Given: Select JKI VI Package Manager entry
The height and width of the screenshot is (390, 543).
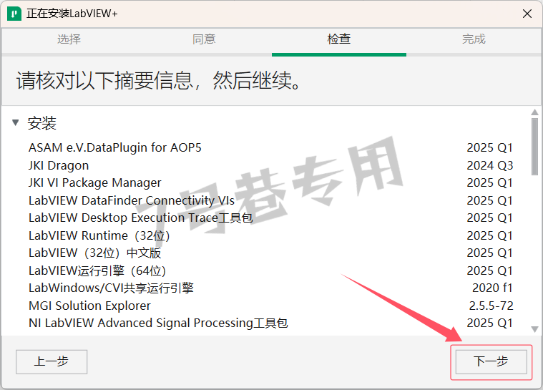Looking at the screenshot, I should click(x=270, y=182).
